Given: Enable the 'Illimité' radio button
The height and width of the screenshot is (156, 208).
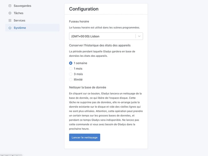Looking at the screenshot, I should coord(71,80).
